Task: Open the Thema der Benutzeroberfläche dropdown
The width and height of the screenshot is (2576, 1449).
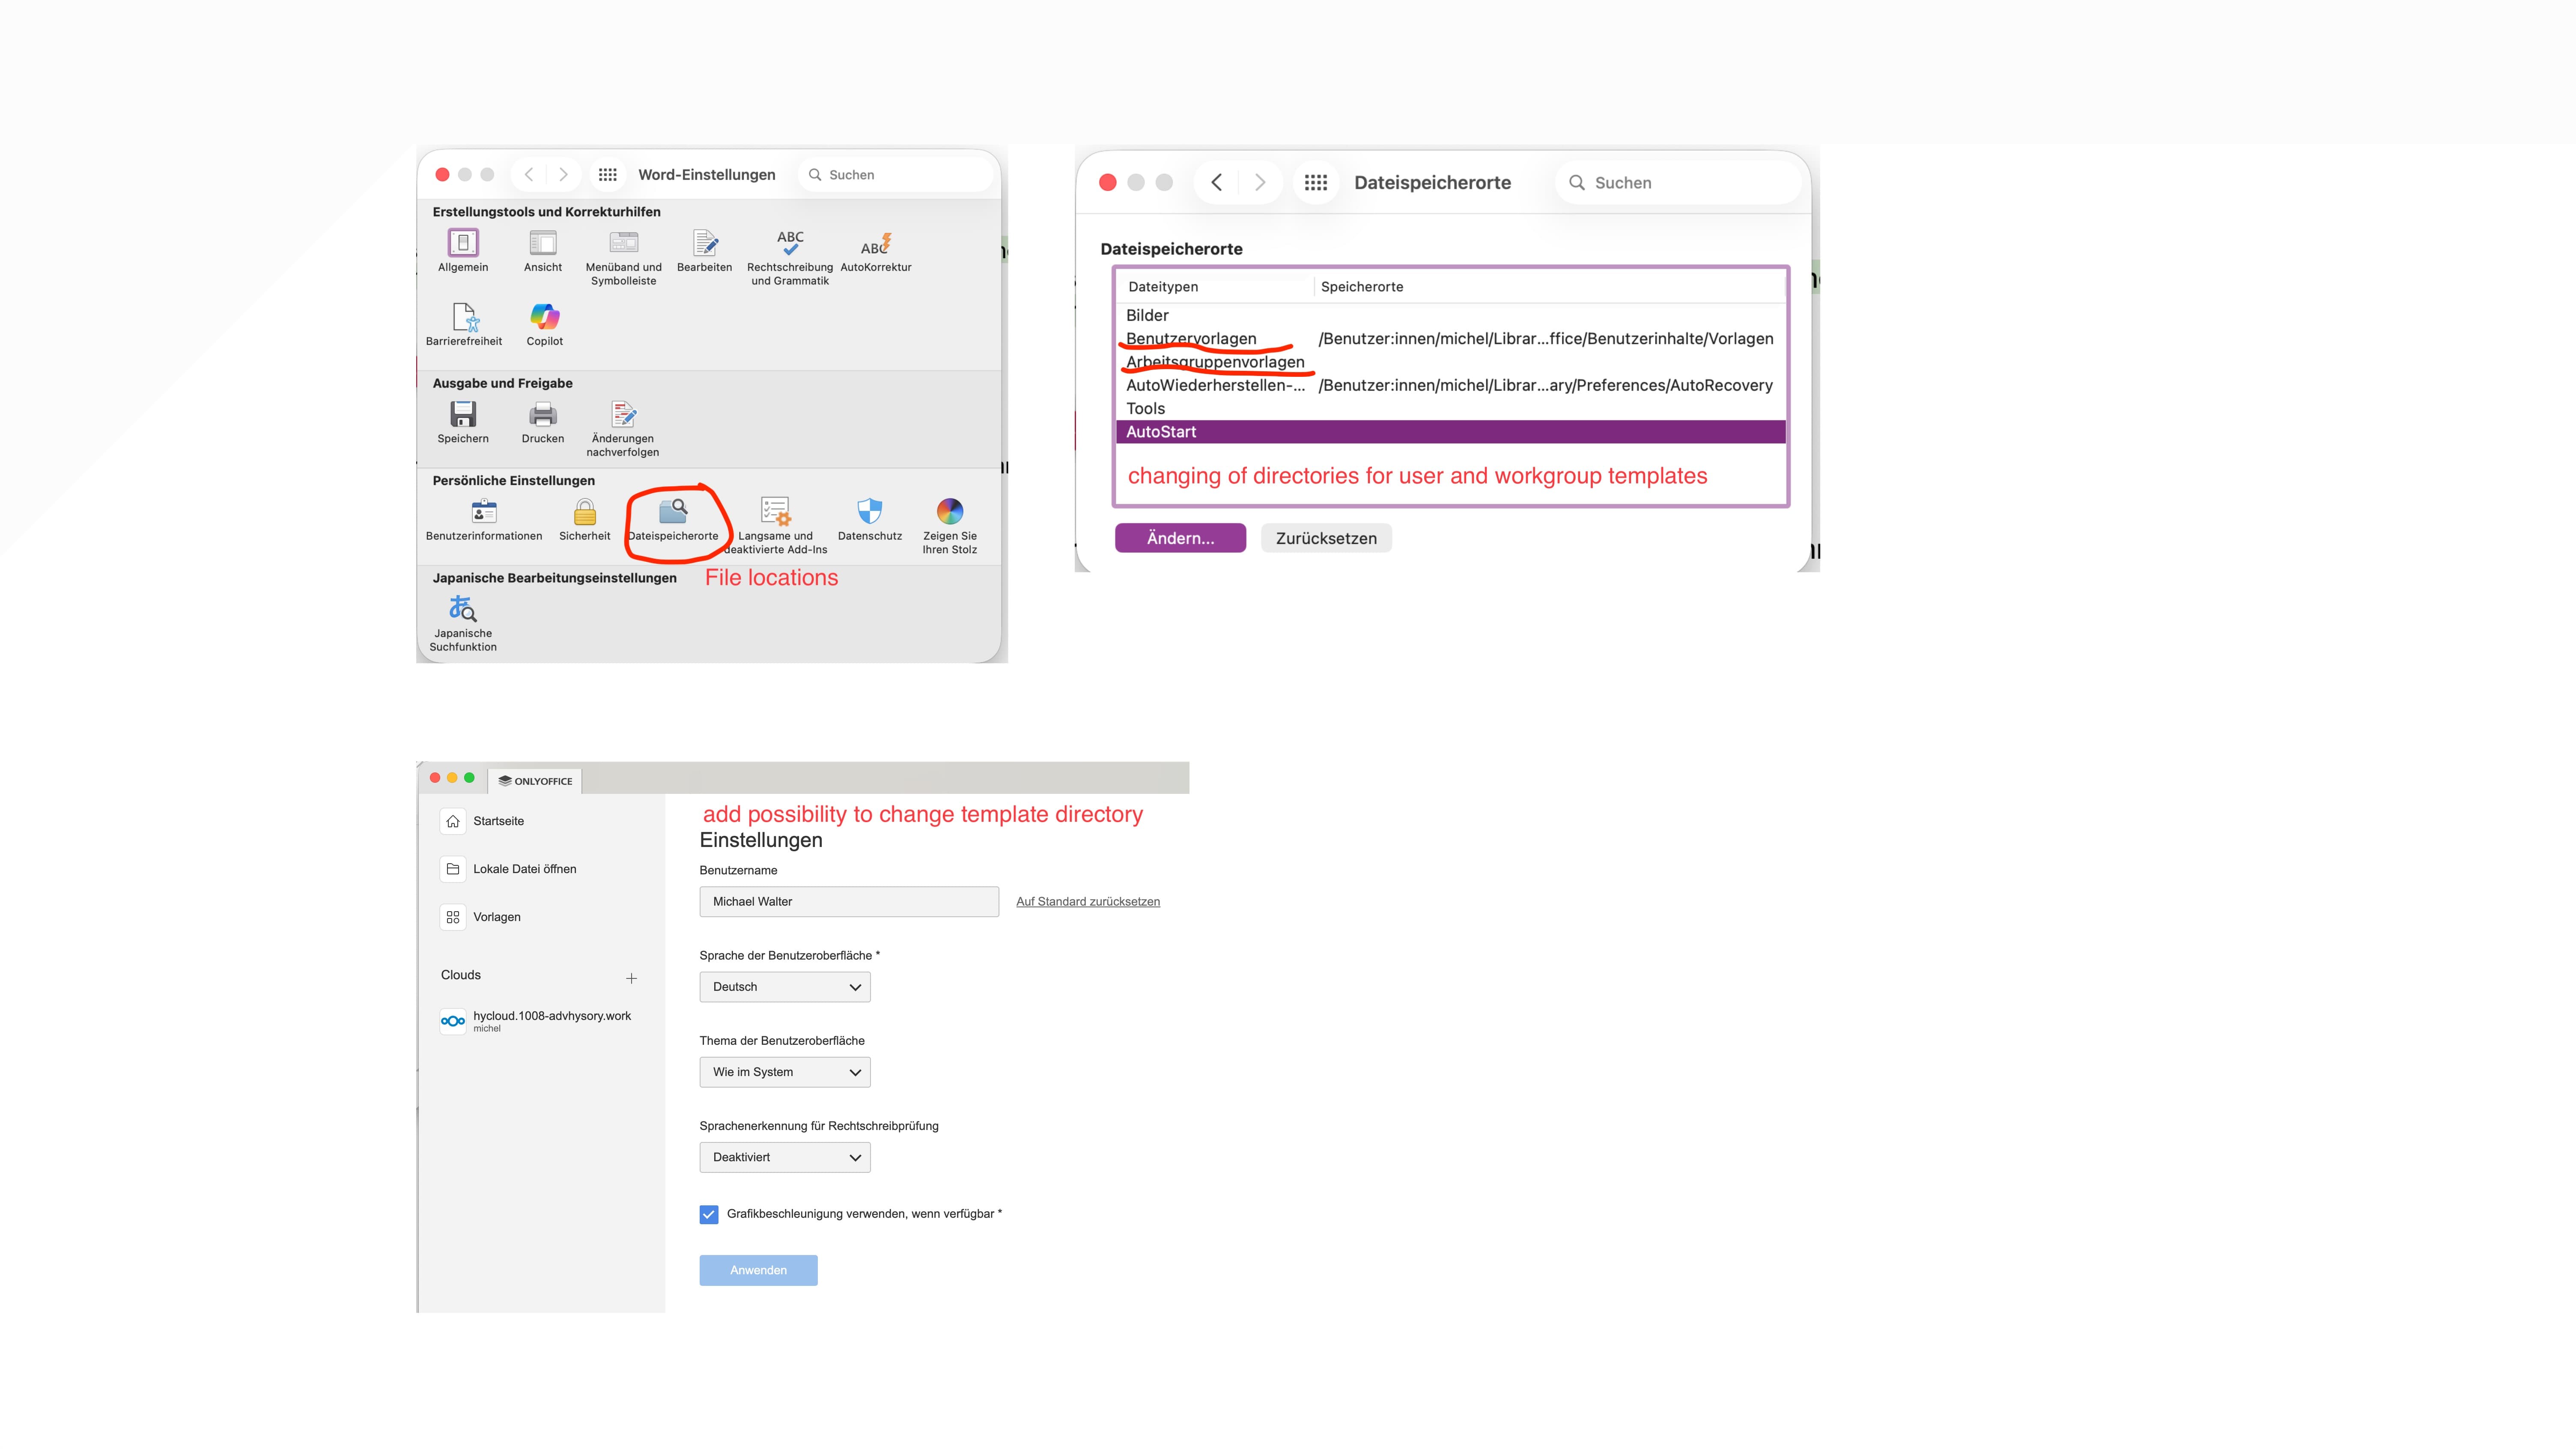Action: click(x=785, y=1072)
